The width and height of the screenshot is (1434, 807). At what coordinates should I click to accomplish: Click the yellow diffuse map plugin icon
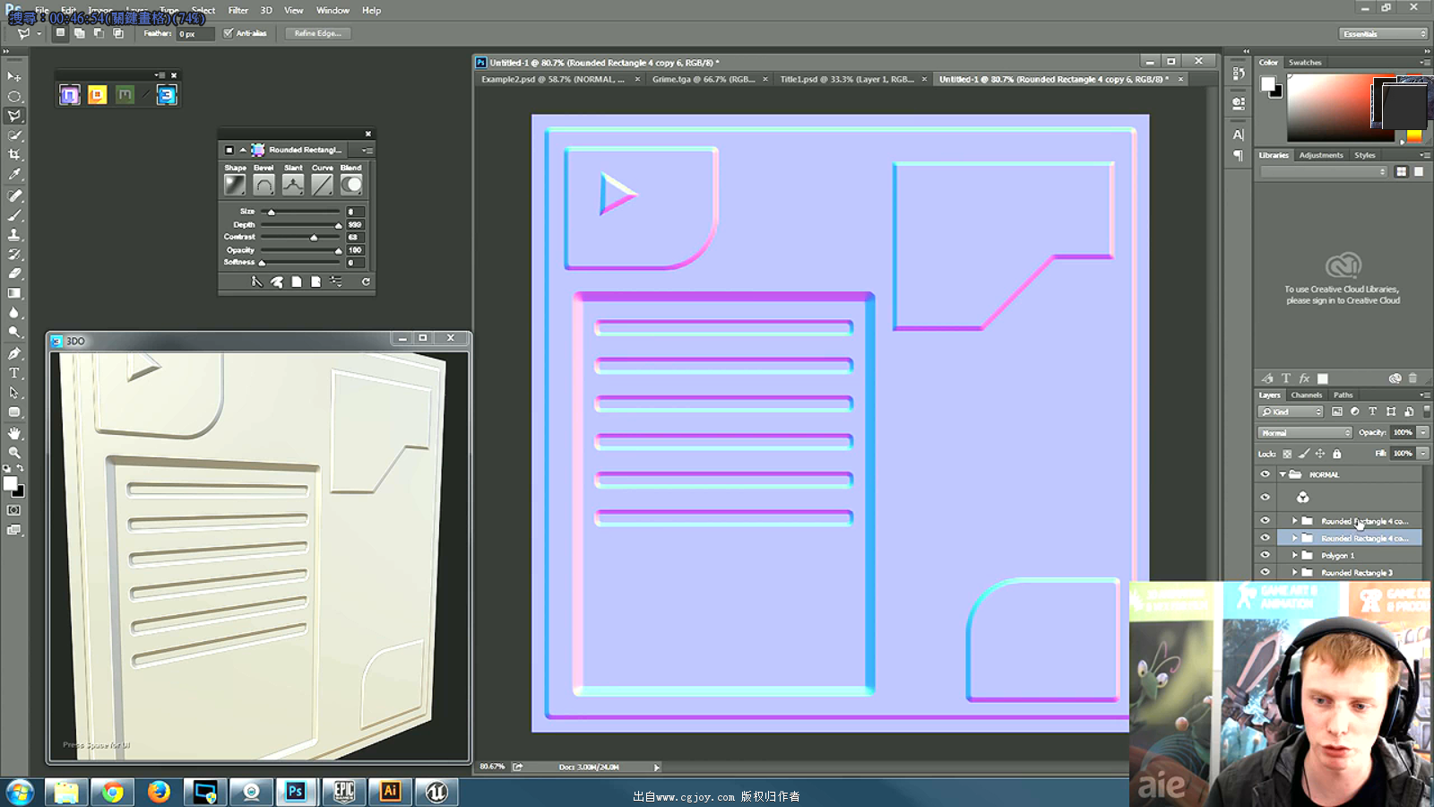(97, 94)
